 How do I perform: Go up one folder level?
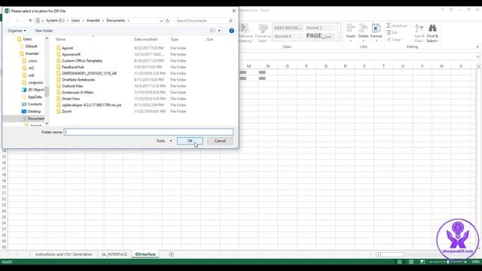pyautogui.click(x=30, y=20)
